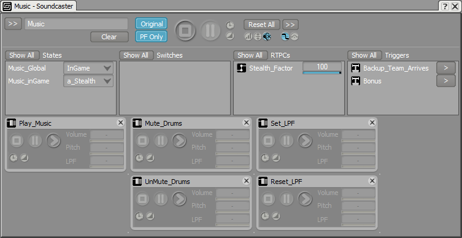Stop the Reset_LPF event
The height and width of the screenshot is (238, 462).
268,199
